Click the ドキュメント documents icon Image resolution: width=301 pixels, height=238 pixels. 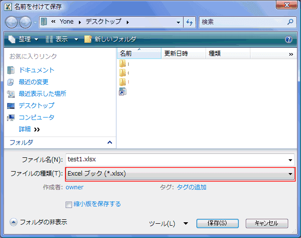click(11, 70)
